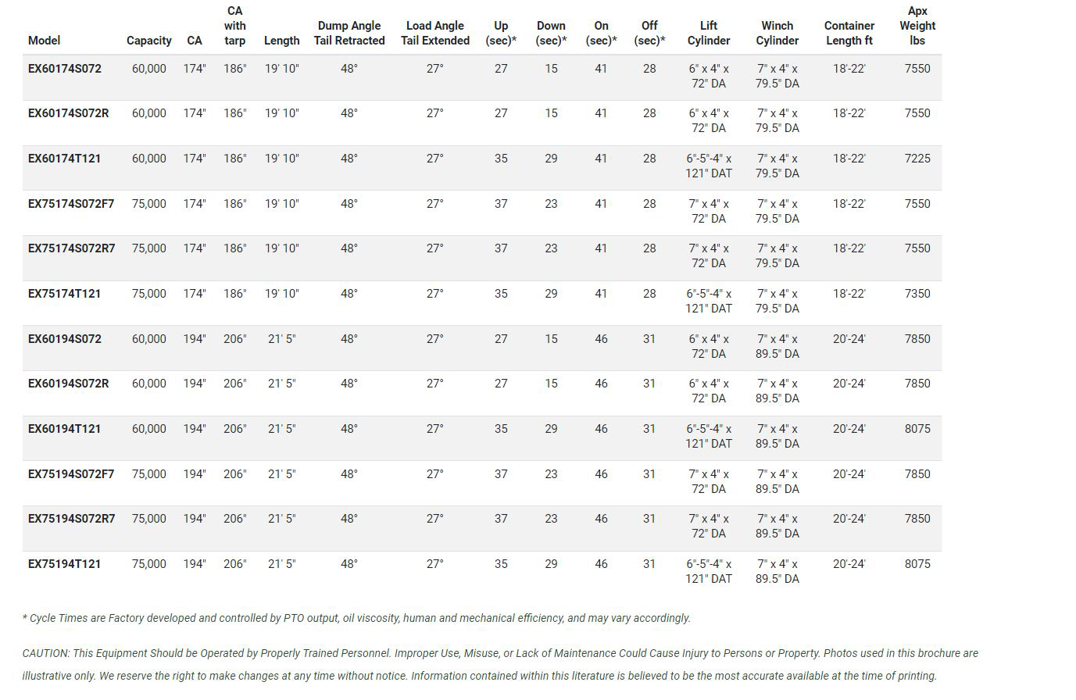Click the EX60194T121 model label
This screenshot has height=700, width=1076.
65,429
